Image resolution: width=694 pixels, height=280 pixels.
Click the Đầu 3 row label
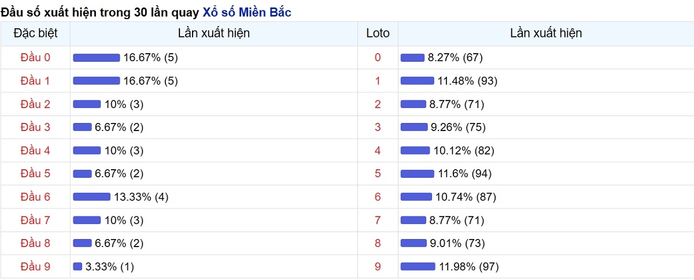(x=35, y=127)
